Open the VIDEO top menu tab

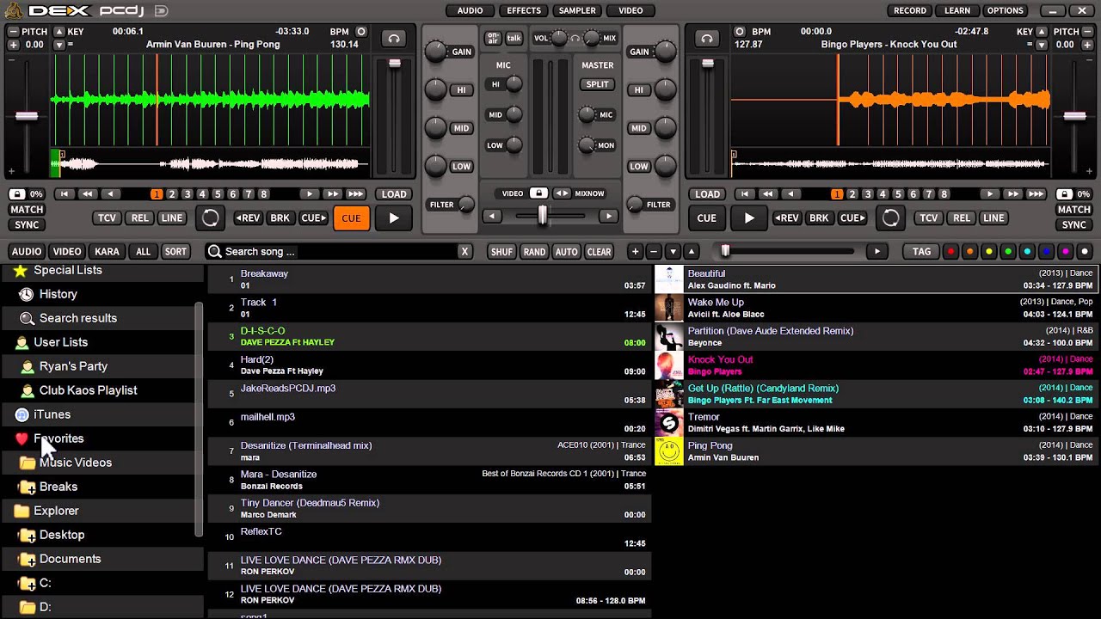pyautogui.click(x=630, y=10)
